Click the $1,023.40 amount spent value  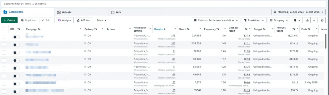tap(293, 36)
